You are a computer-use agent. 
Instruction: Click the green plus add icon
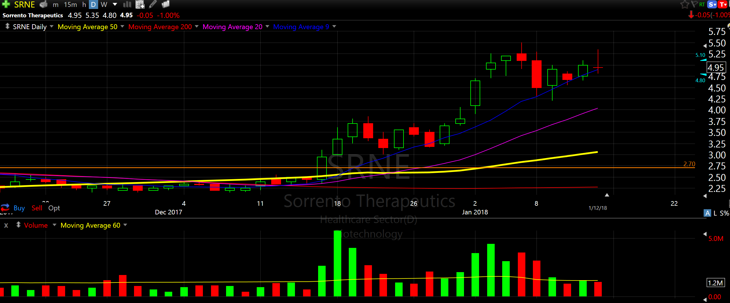click(x=6, y=4)
